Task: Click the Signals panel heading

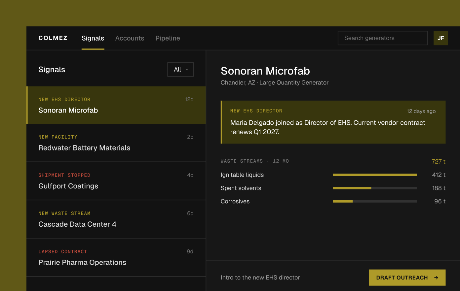Action: 52,70
